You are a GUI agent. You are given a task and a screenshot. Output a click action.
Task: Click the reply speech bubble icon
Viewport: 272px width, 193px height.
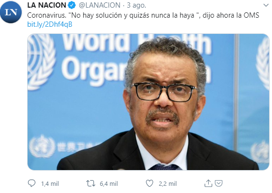[31, 183]
